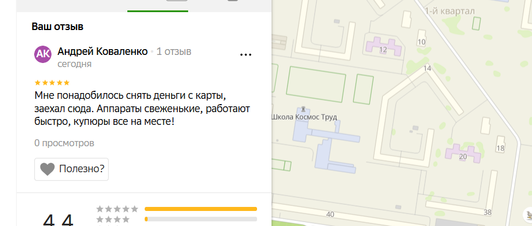Open the three-dot review options menu
This screenshot has height=226, width=532.
pos(245,54)
